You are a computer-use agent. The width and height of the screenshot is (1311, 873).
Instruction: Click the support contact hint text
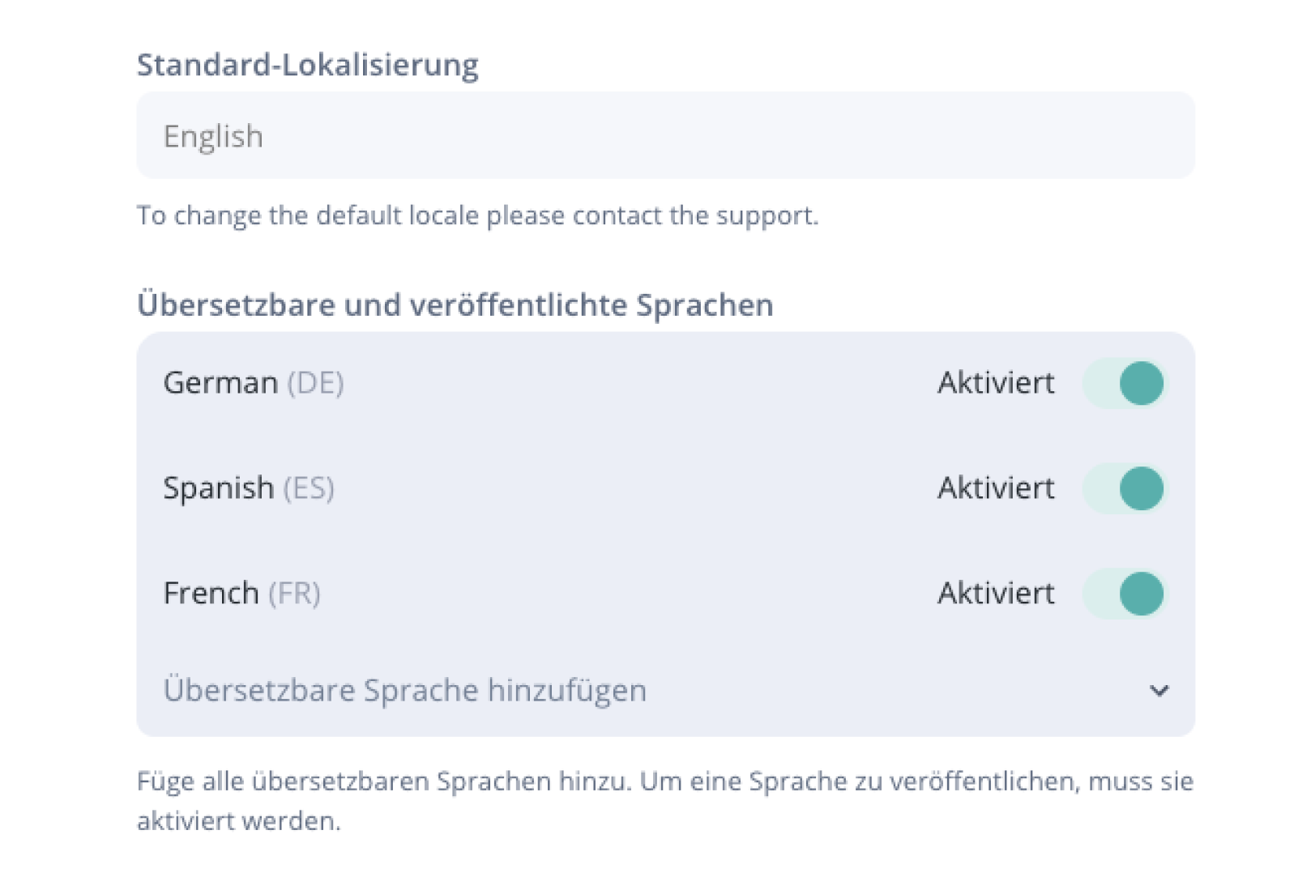[478, 215]
